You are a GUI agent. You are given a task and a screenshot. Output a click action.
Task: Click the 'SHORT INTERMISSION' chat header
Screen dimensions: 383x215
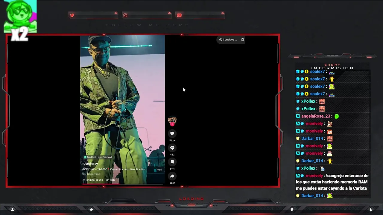332,67
